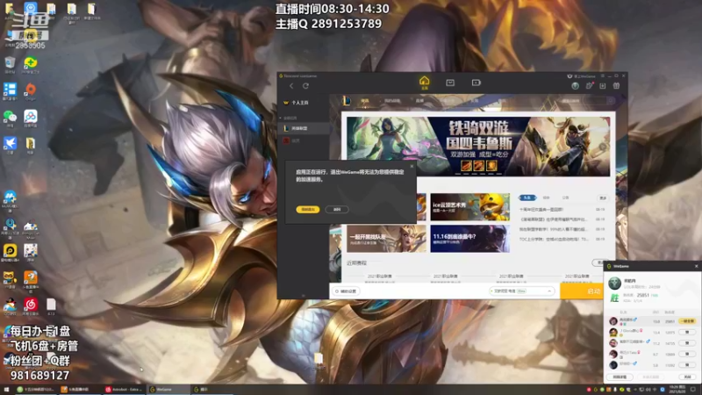Select the second news tab beside 头条
The width and height of the screenshot is (702, 395).
click(x=546, y=197)
